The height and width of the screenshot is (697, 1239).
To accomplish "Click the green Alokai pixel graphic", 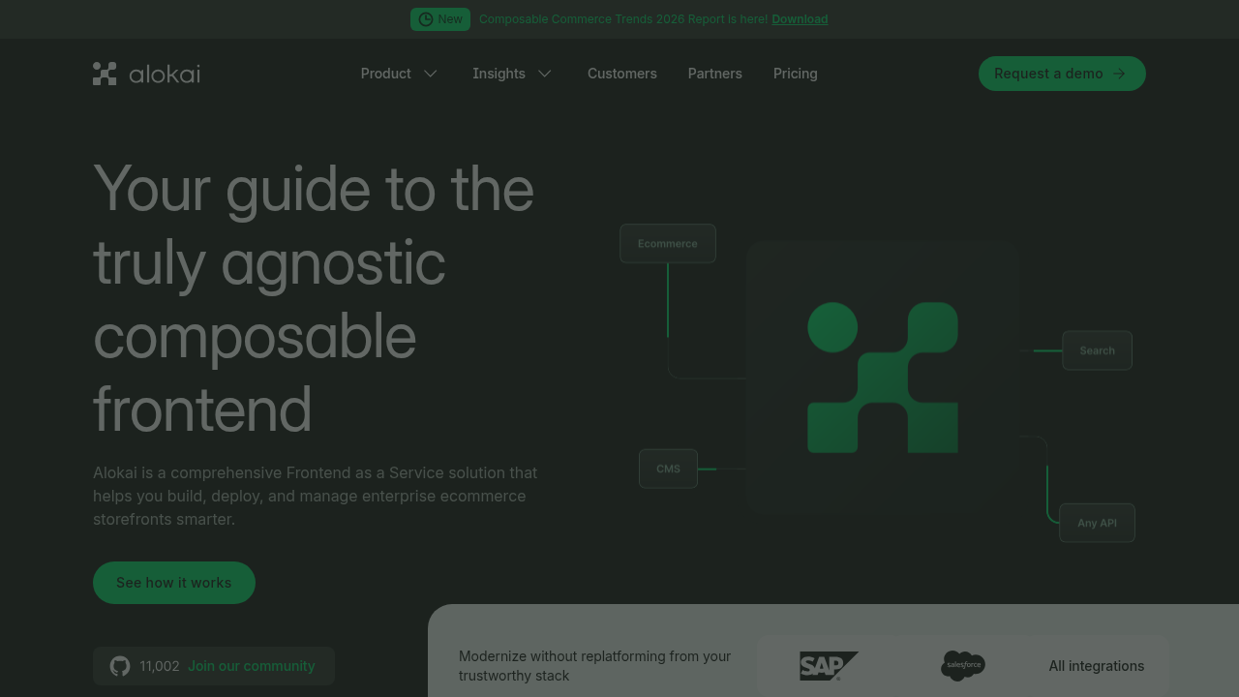I will pos(882,378).
